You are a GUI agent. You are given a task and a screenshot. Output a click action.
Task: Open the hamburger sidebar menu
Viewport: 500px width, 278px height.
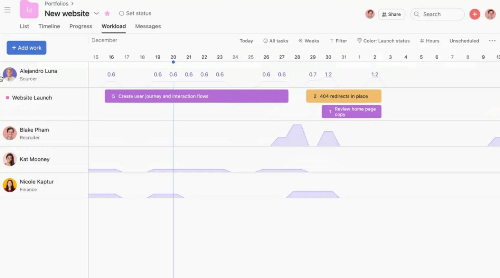pos(7,10)
